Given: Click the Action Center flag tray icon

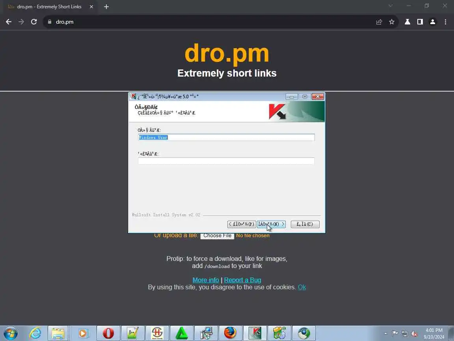Looking at the screenshot, I should click(x=395, y=334).
